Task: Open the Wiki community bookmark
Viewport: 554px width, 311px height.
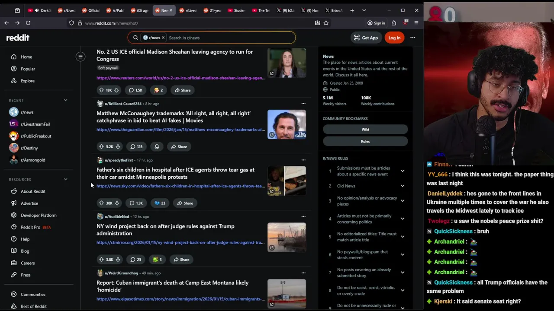Action: point(365,129)
